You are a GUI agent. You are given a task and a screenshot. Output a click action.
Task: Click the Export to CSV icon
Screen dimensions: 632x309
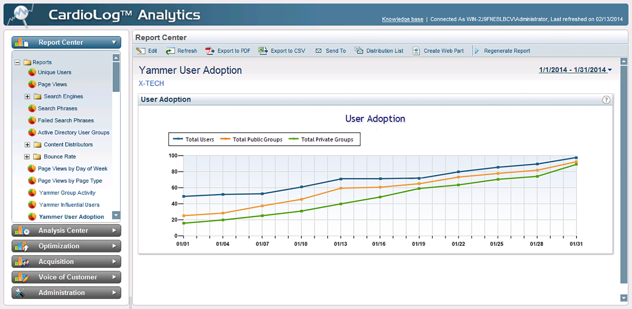click(x=263, y=51)
